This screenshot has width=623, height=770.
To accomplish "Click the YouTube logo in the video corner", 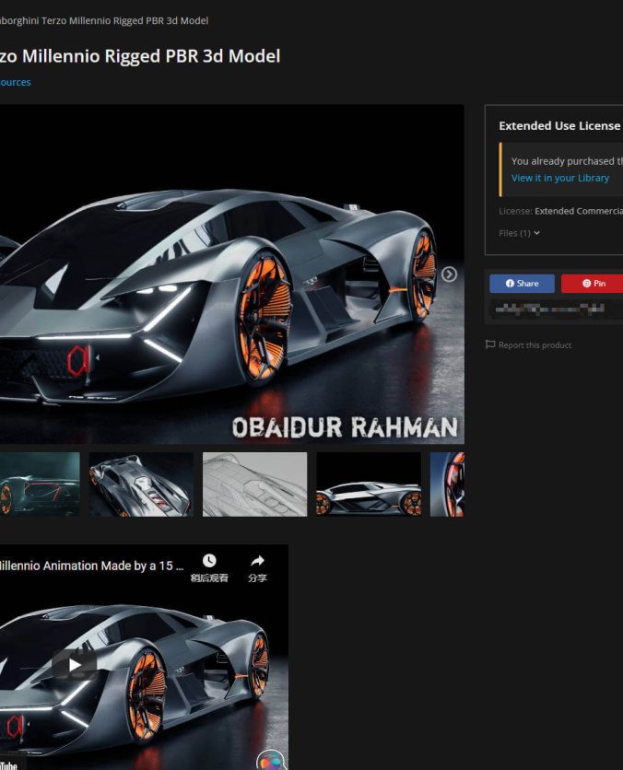I will [x=8, y=763].
